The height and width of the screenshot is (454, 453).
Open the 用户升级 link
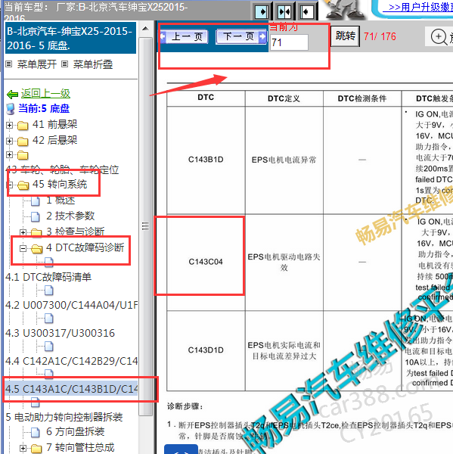[417, 7]
